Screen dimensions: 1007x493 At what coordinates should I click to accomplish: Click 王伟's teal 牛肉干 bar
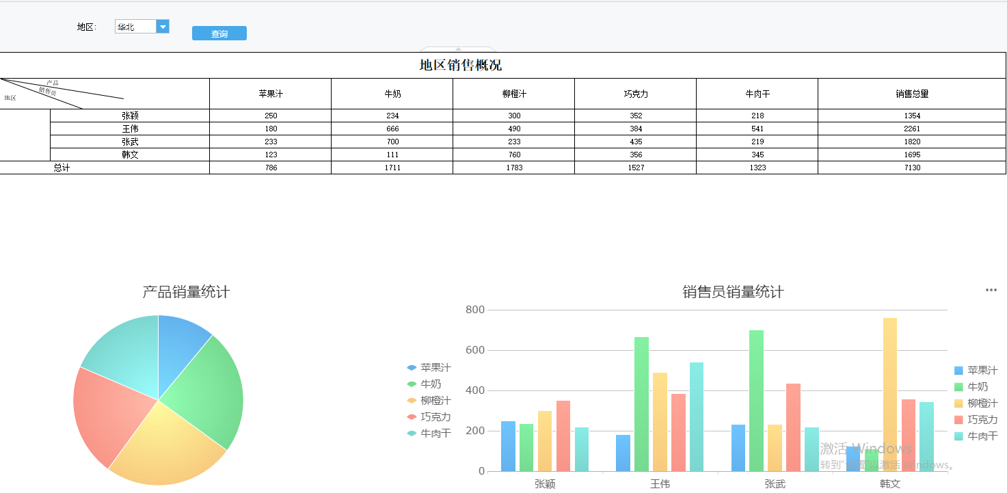click(x=697, y=417)
